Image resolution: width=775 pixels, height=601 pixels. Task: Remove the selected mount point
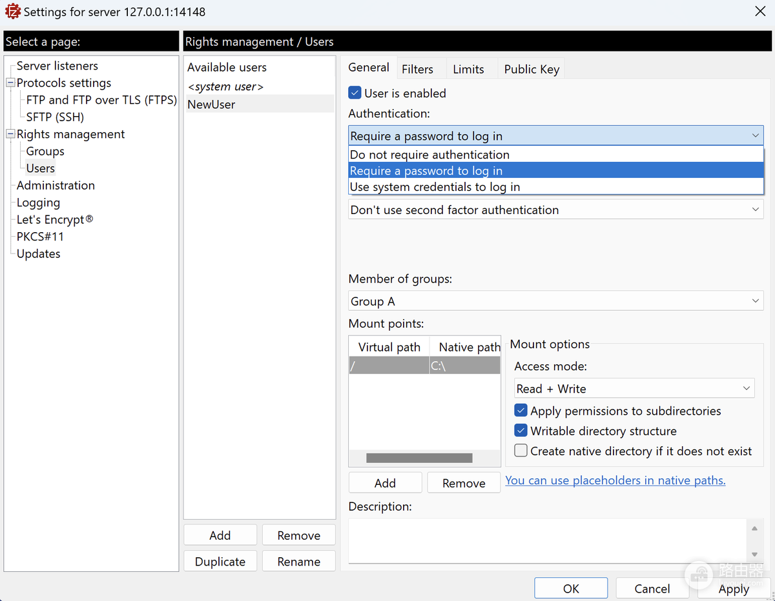tap(464, 483)
